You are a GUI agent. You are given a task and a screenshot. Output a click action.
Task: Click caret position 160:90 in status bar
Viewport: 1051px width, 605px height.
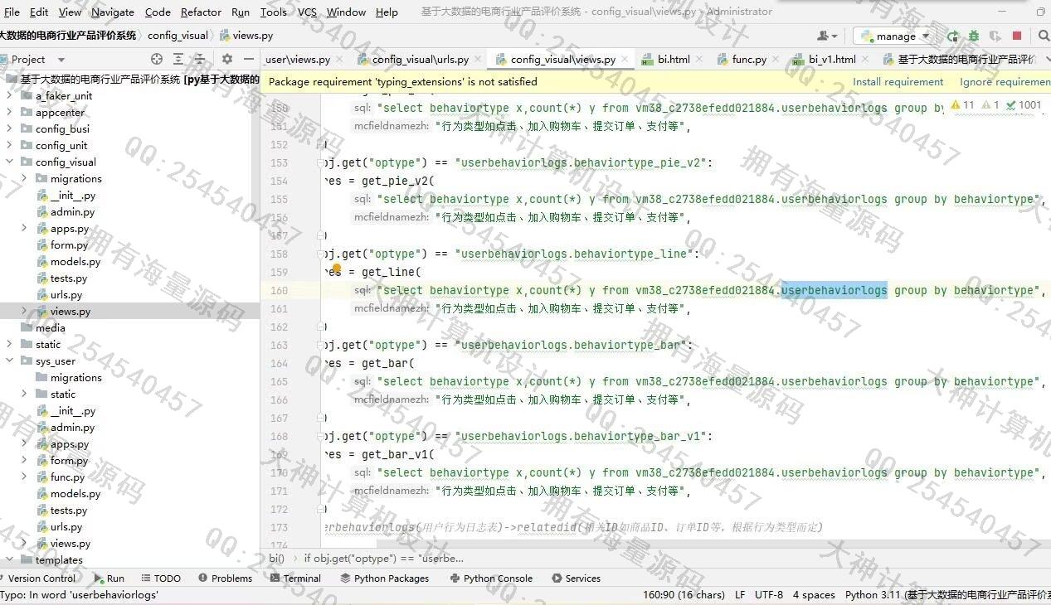pyautogui.click(x=684, y=594)
